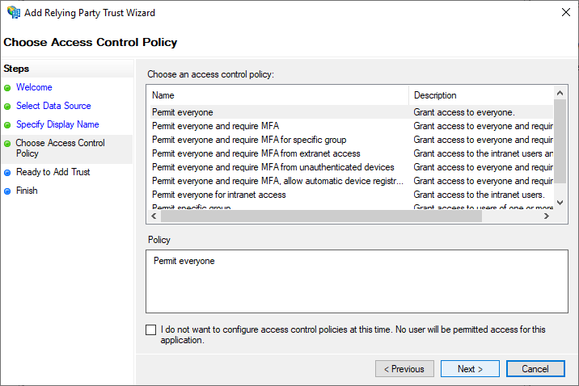This screenshot has width=579, height=386.
Task: Click the blue bullet beside Finish step
Action: pos(8,191)
